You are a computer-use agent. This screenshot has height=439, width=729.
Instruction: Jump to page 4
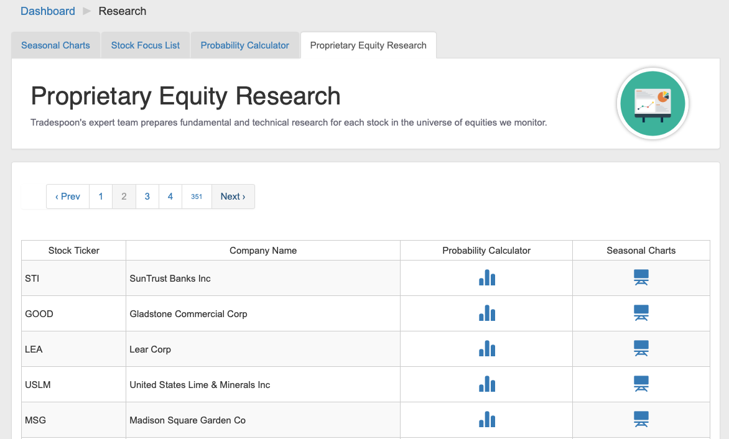tap(170, 196)
